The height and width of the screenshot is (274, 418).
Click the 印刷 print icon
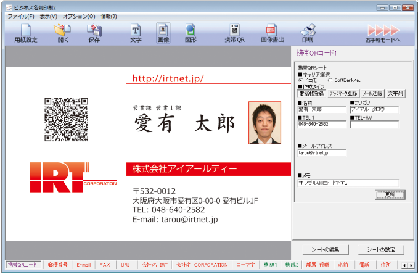tap(308, 32)
